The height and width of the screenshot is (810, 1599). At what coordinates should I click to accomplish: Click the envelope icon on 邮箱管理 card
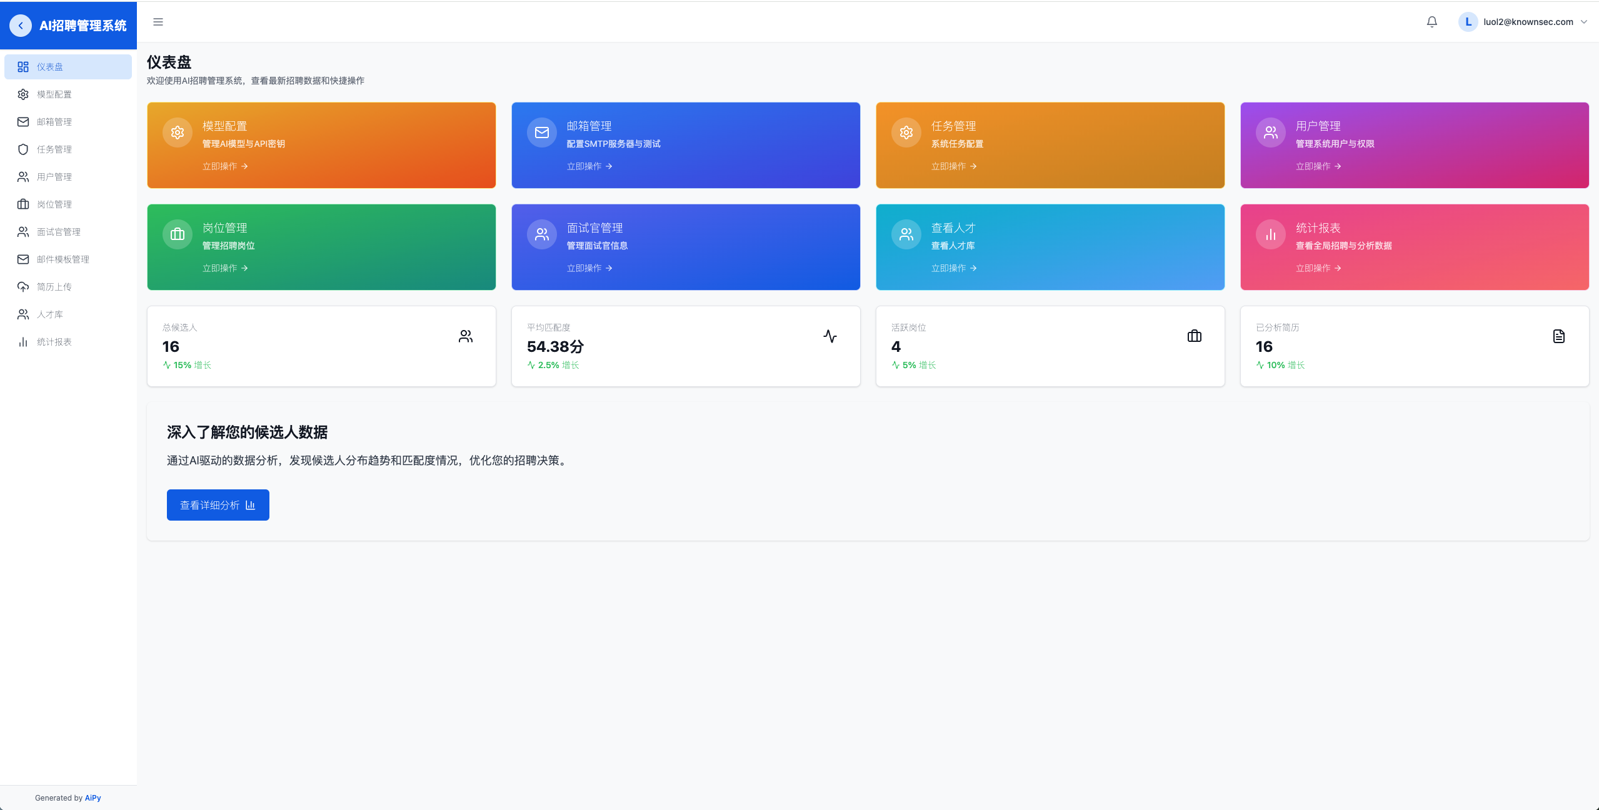[542, 132]
